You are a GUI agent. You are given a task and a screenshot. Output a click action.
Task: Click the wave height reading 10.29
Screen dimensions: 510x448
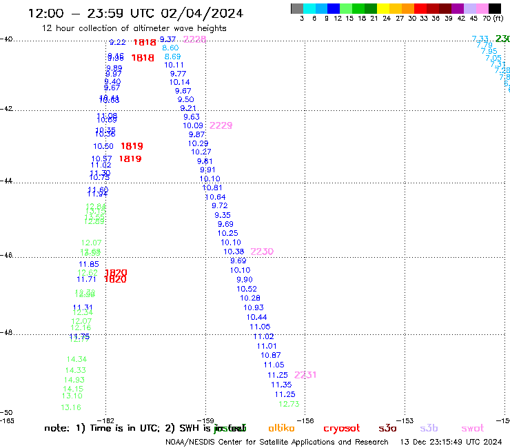[x=198, y=143]
